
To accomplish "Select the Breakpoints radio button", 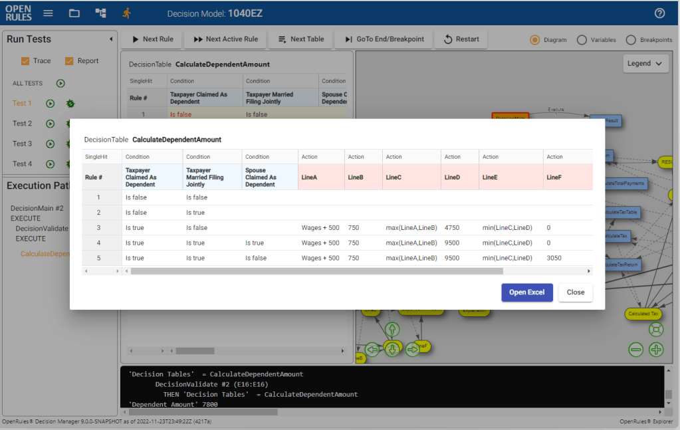I will [x=631, y=40].
